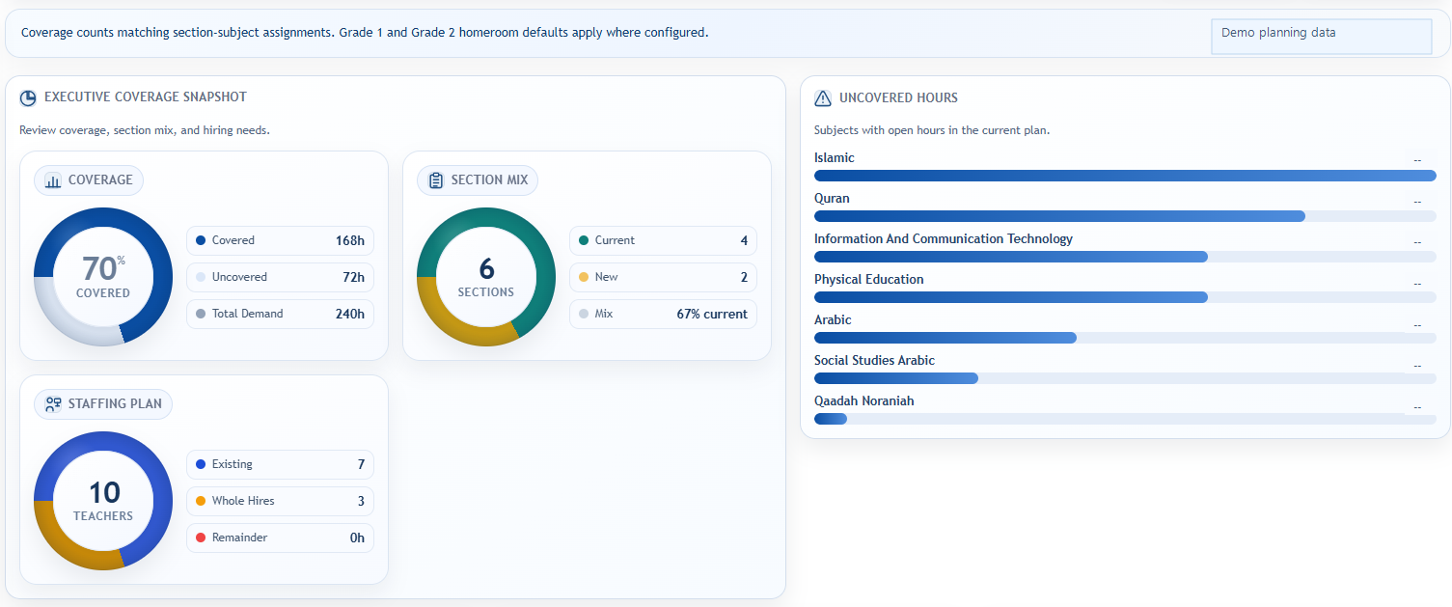
Task: Click the blue dot beside Covered
Action: click(201, 240)
